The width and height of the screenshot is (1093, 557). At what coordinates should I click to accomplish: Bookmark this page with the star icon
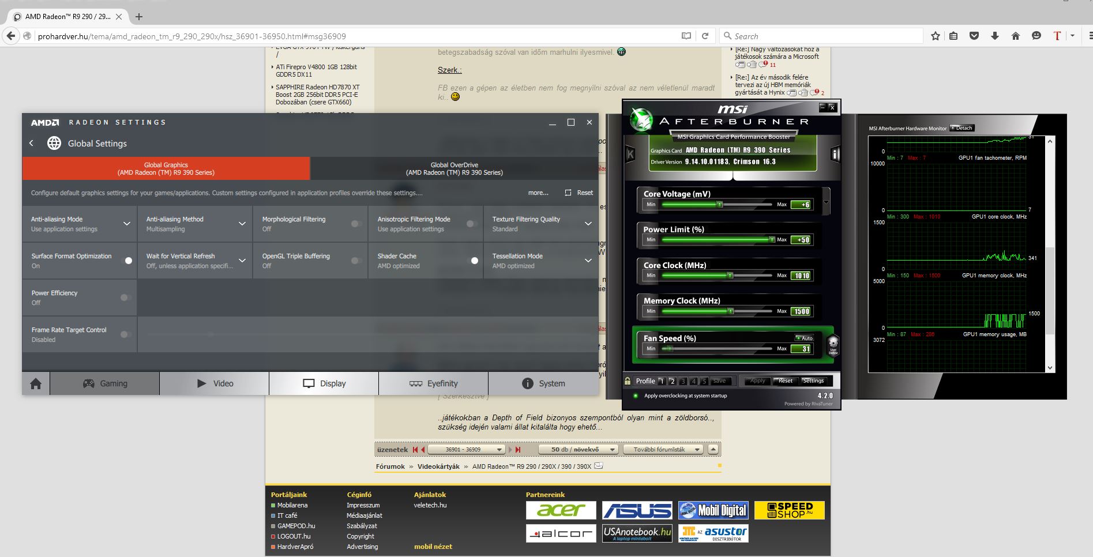(x=935, y=36)
